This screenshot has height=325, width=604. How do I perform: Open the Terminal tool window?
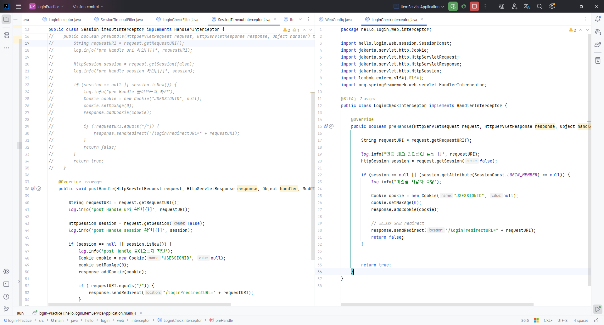click(6, 284)
